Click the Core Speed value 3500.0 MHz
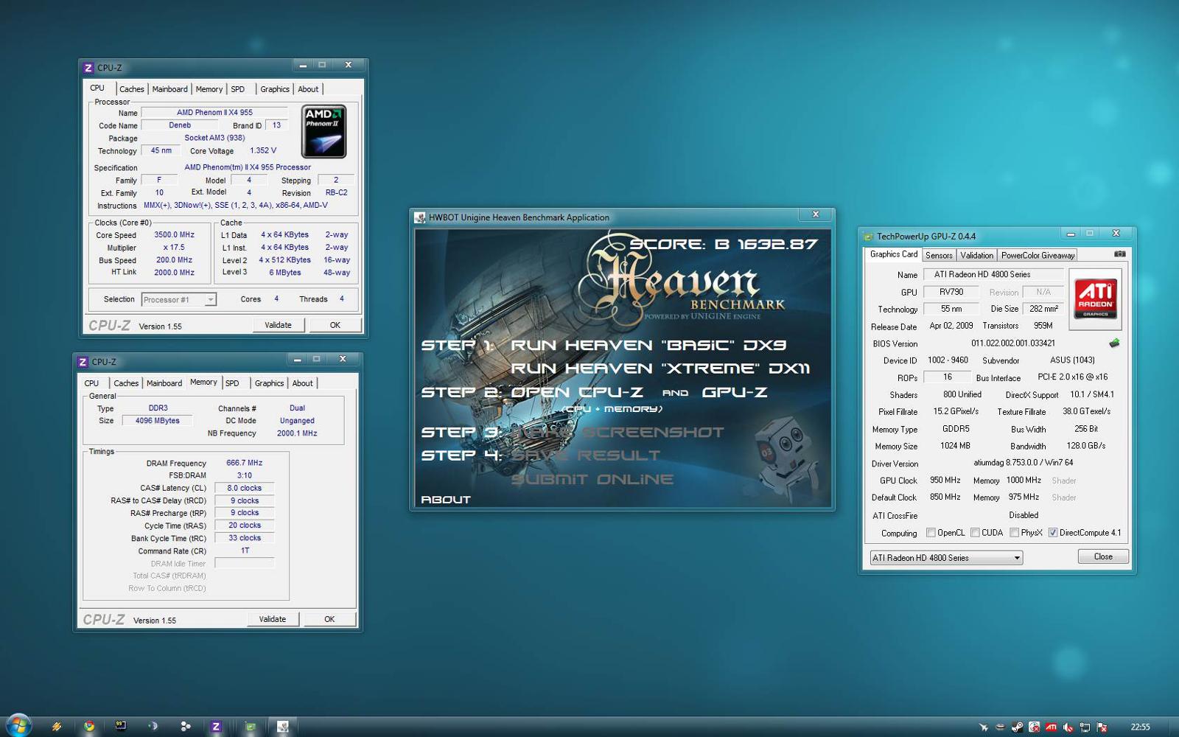The height and width of the screenshot is (737, 1179). pyautogui.click(x=174, y=235)
